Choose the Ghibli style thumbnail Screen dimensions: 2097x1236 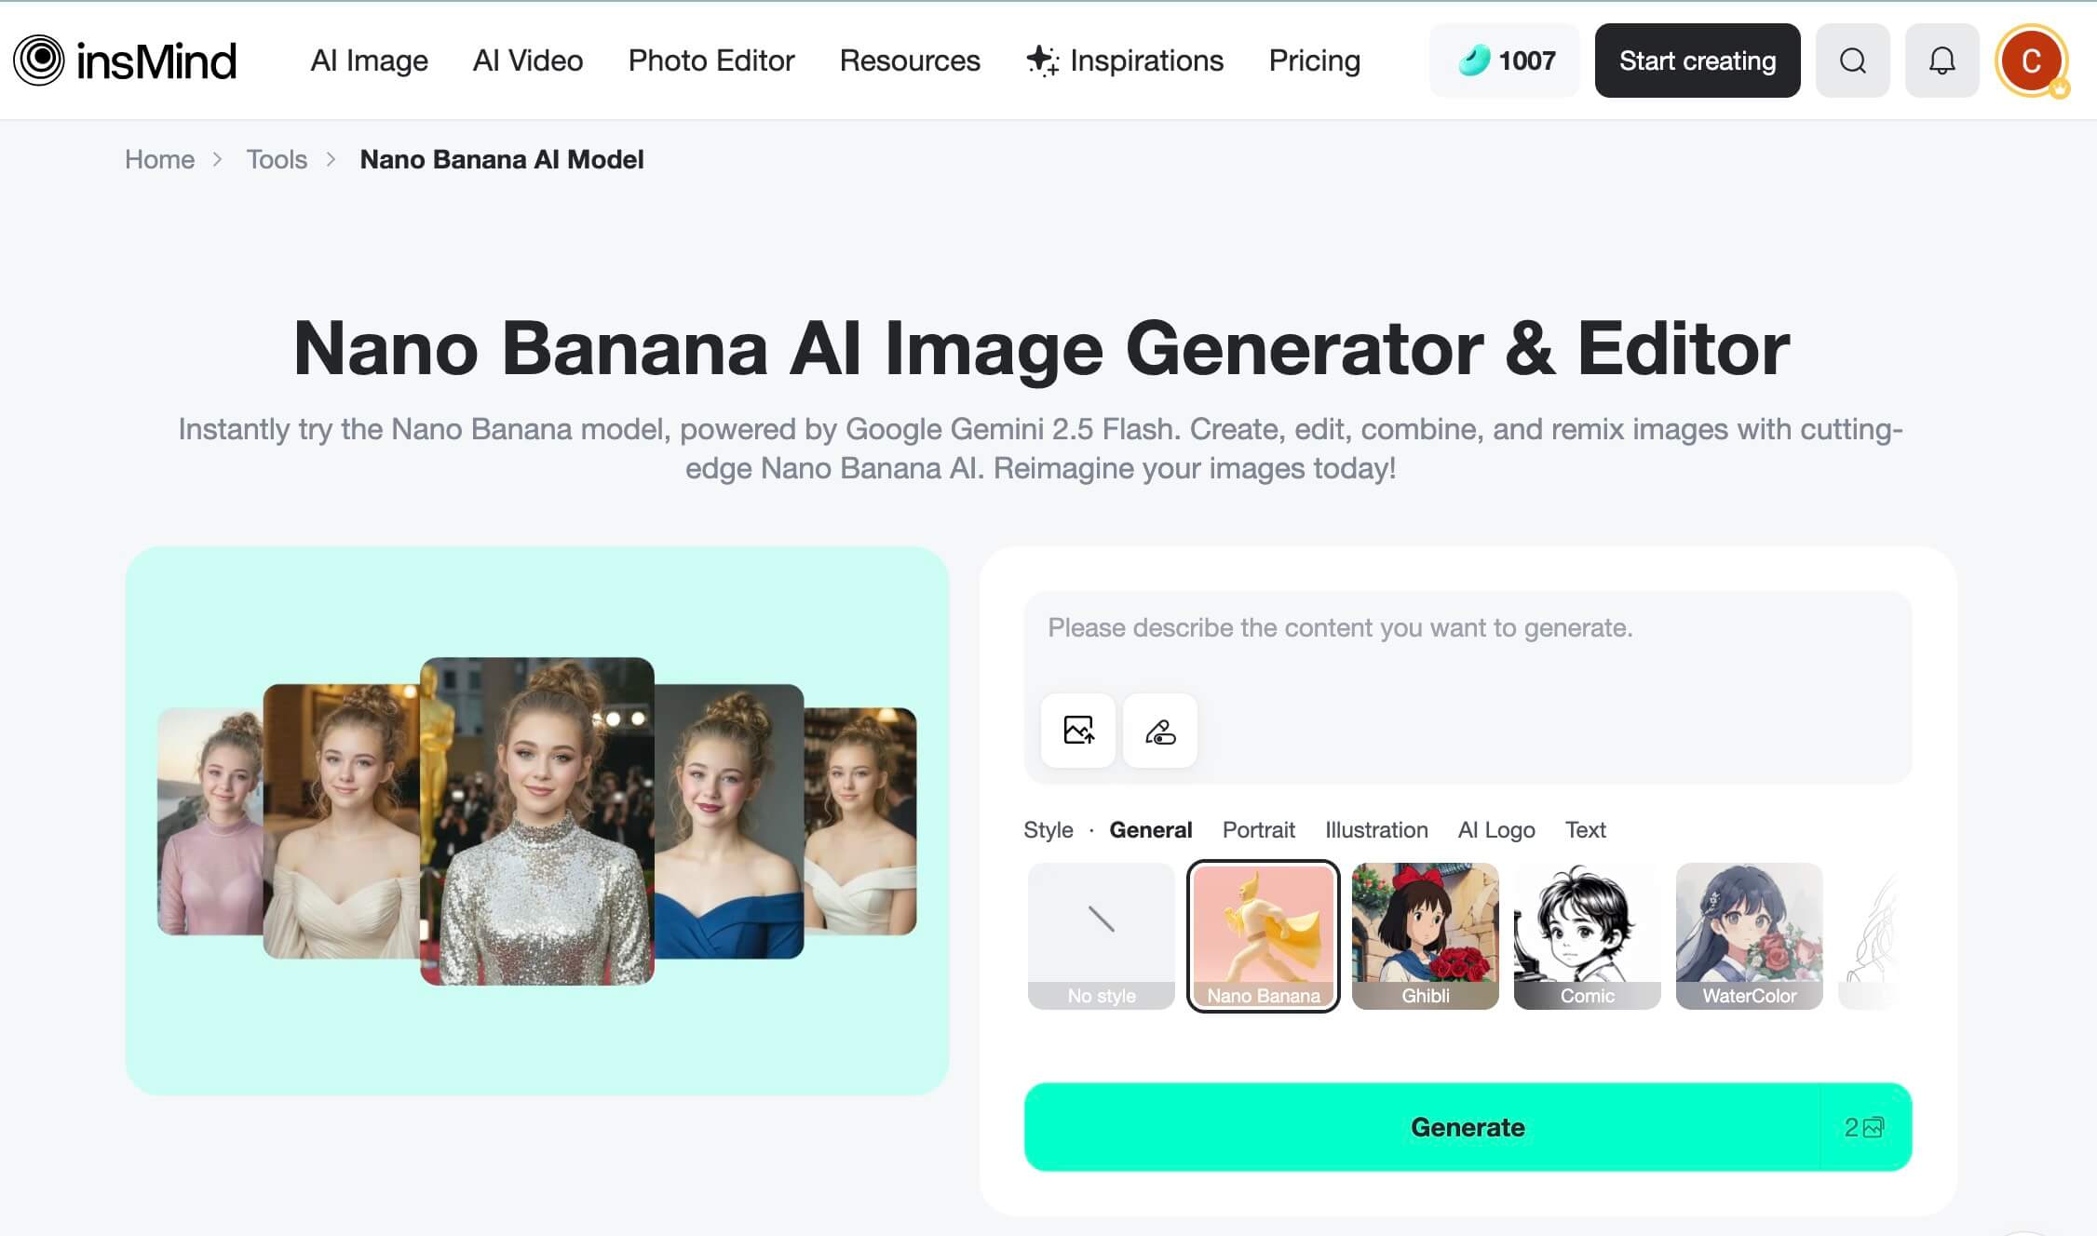(1426, 936)
